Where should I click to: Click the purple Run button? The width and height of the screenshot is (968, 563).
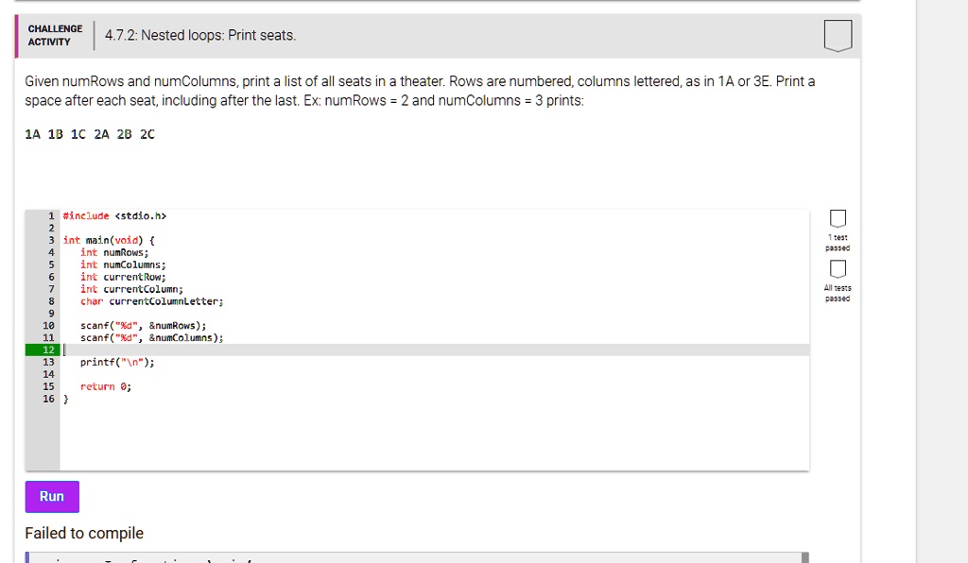[x=52, y=496]
